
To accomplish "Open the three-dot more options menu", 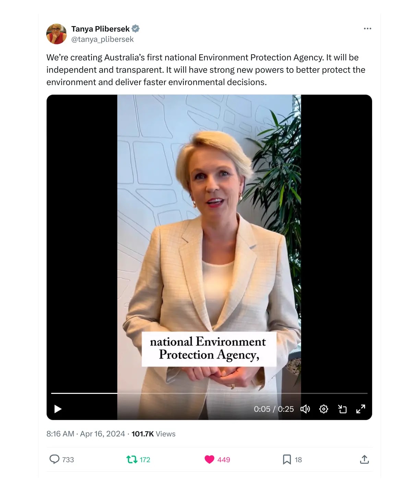I will pyautogui.click(x=367, y=28).
